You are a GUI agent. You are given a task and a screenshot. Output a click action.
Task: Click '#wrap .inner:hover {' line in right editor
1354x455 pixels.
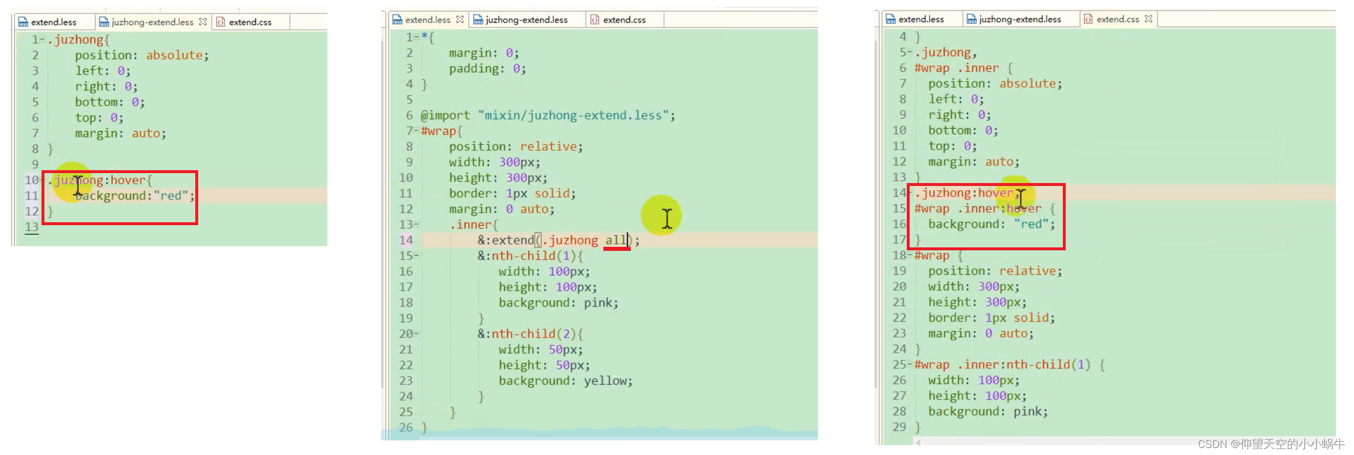coord(985,208)
